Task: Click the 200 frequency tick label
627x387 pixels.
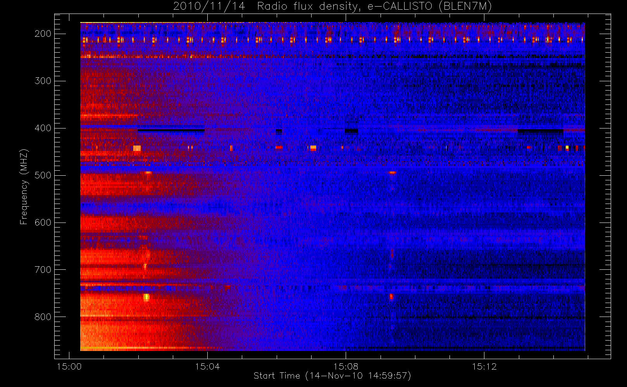Action: pyautogui.click(x=43, y=34)
